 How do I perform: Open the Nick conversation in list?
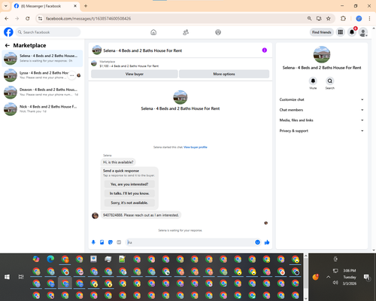pyautogui.click(x=42, y=109)
